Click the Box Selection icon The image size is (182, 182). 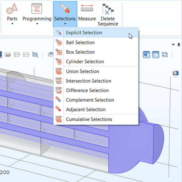59,52
